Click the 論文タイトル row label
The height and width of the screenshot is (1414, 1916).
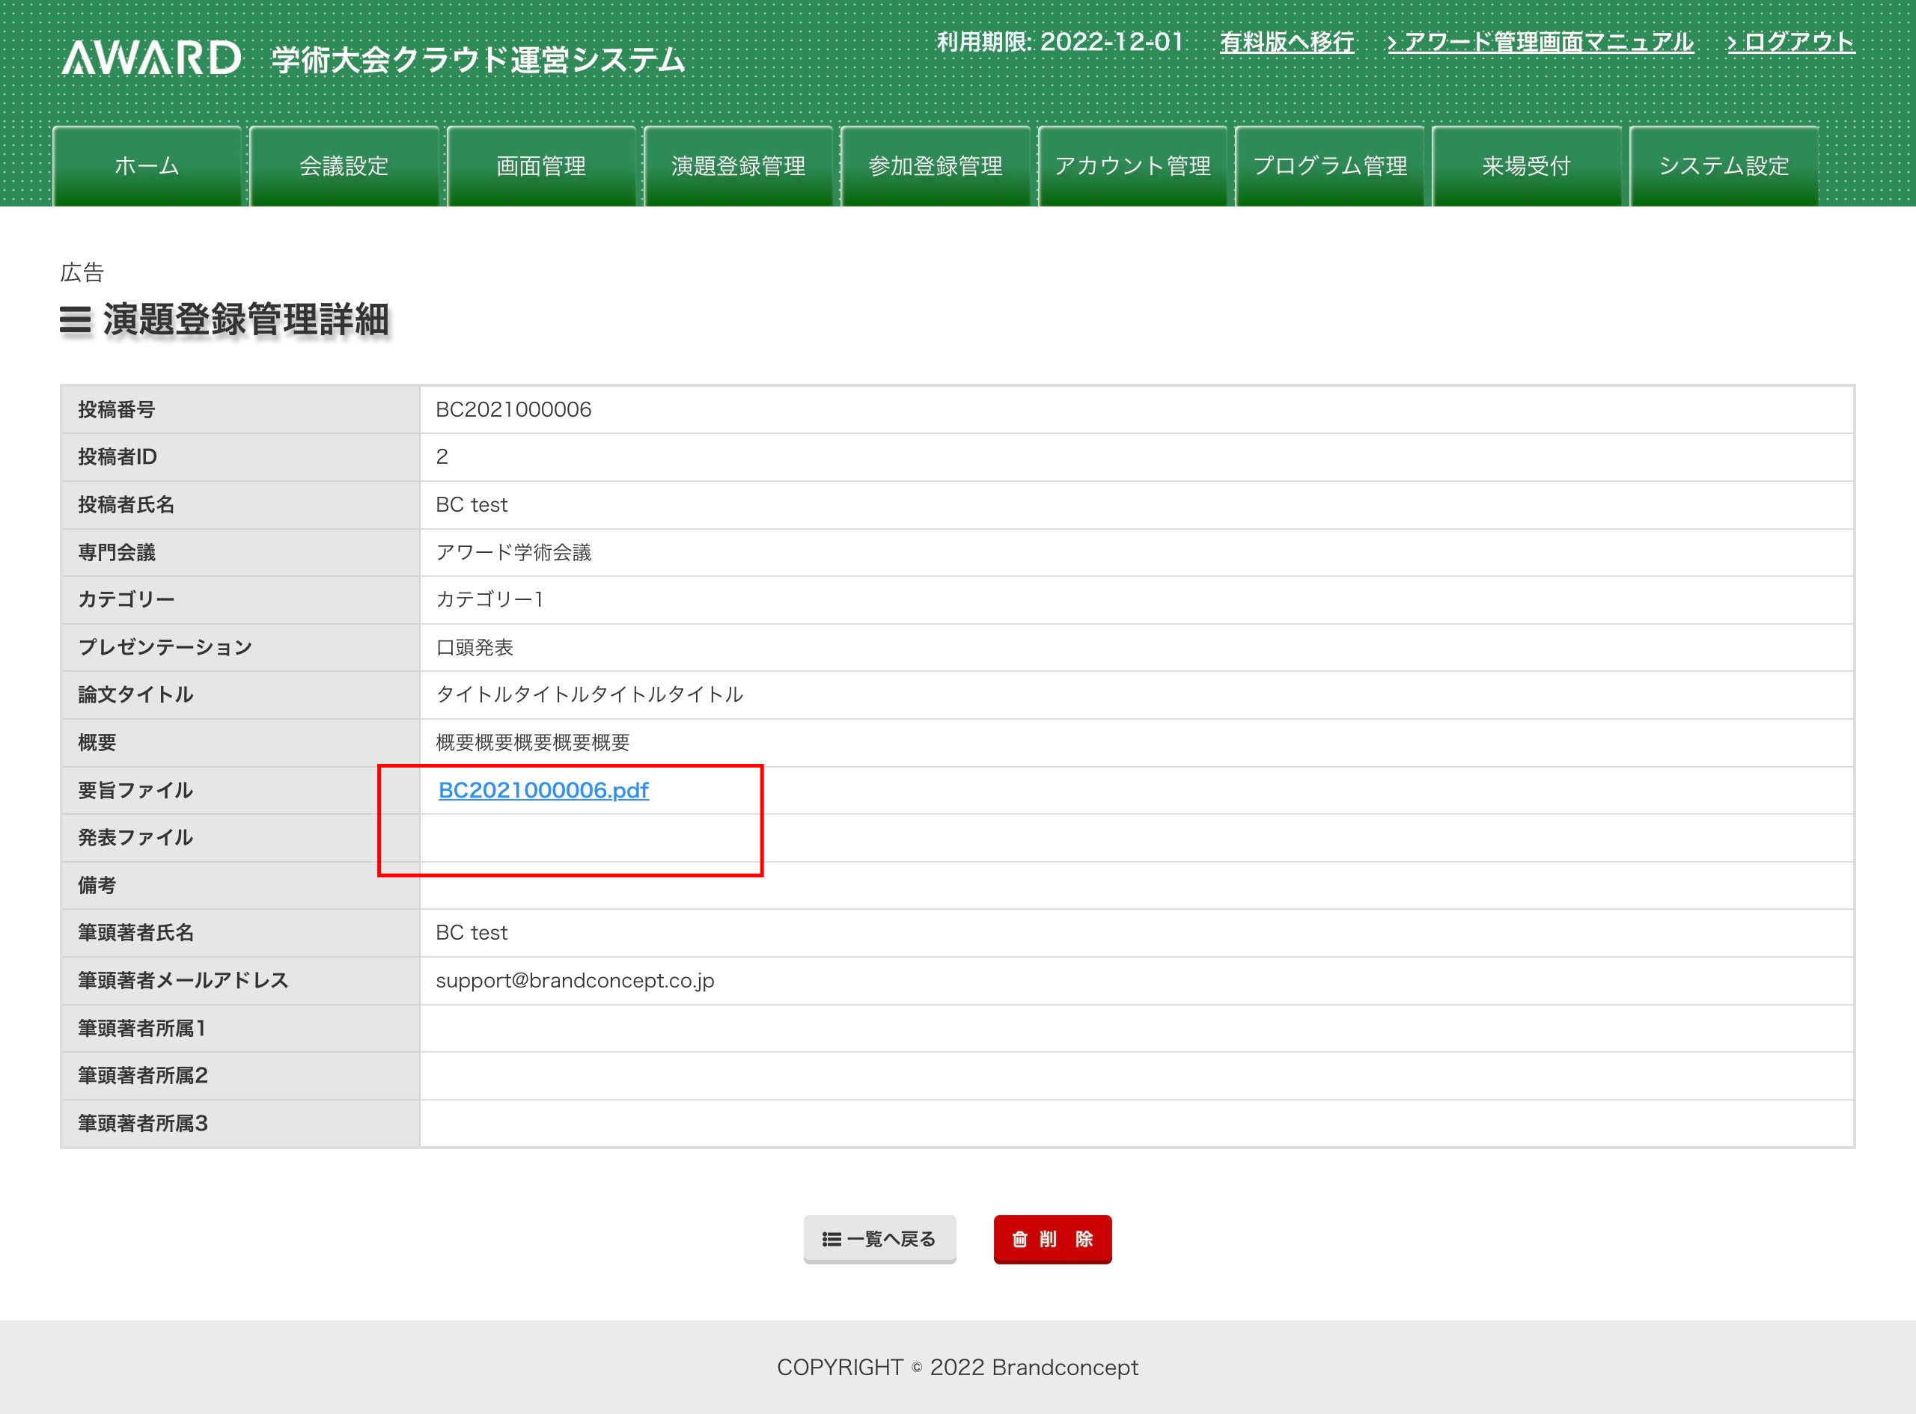pos(136,694)
